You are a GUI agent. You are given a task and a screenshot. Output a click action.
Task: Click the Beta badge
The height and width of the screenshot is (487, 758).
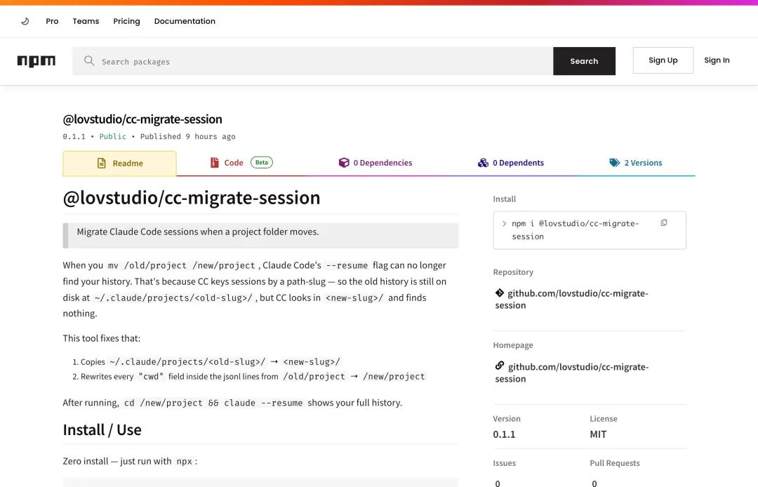(x=262, y=162)
